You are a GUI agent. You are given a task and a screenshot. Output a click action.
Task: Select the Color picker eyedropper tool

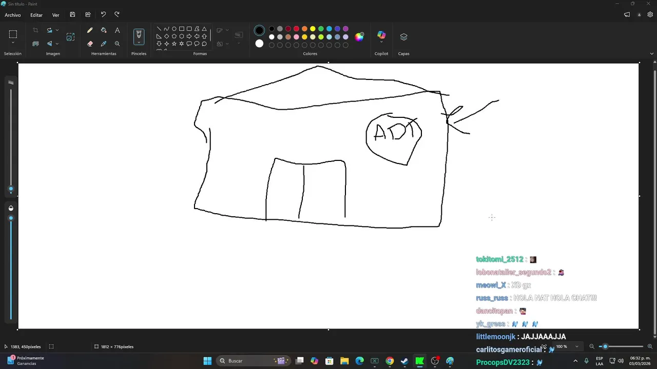[104, 44]
